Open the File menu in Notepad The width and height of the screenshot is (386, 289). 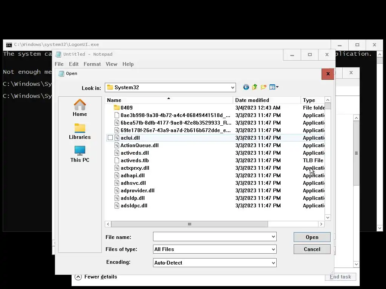(59, 64)
